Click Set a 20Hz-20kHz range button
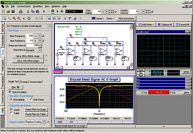Image resolution: width=193 pixels, height=133 pixels. pos(28,56)
